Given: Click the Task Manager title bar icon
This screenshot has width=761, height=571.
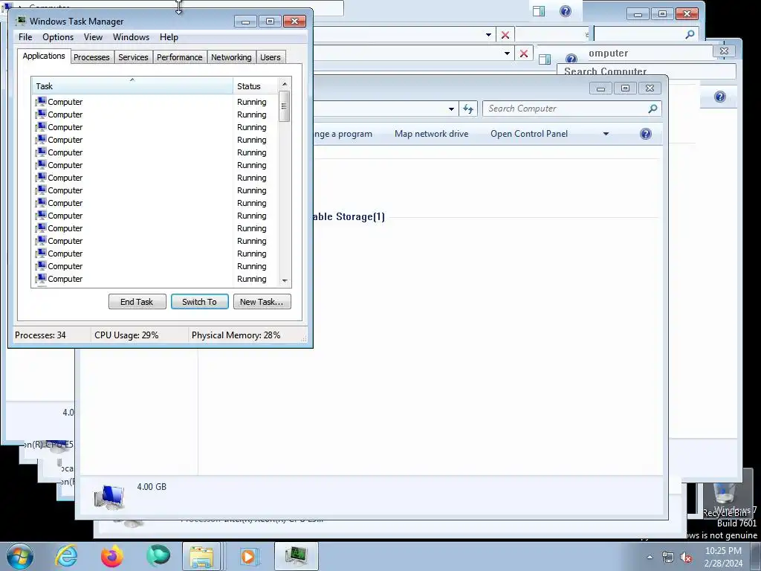Looking at the screenshot, I should coord(21,21).
